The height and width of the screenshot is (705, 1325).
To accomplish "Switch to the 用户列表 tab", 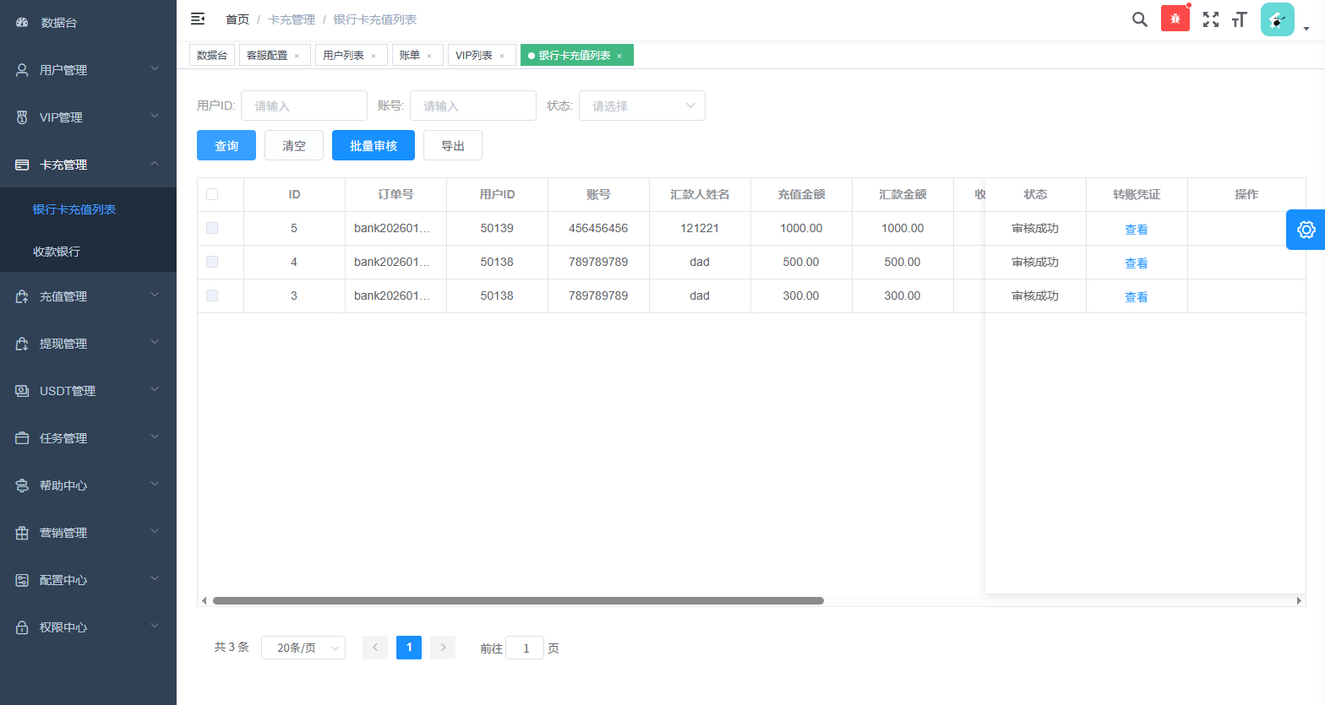I will point(343,56).
